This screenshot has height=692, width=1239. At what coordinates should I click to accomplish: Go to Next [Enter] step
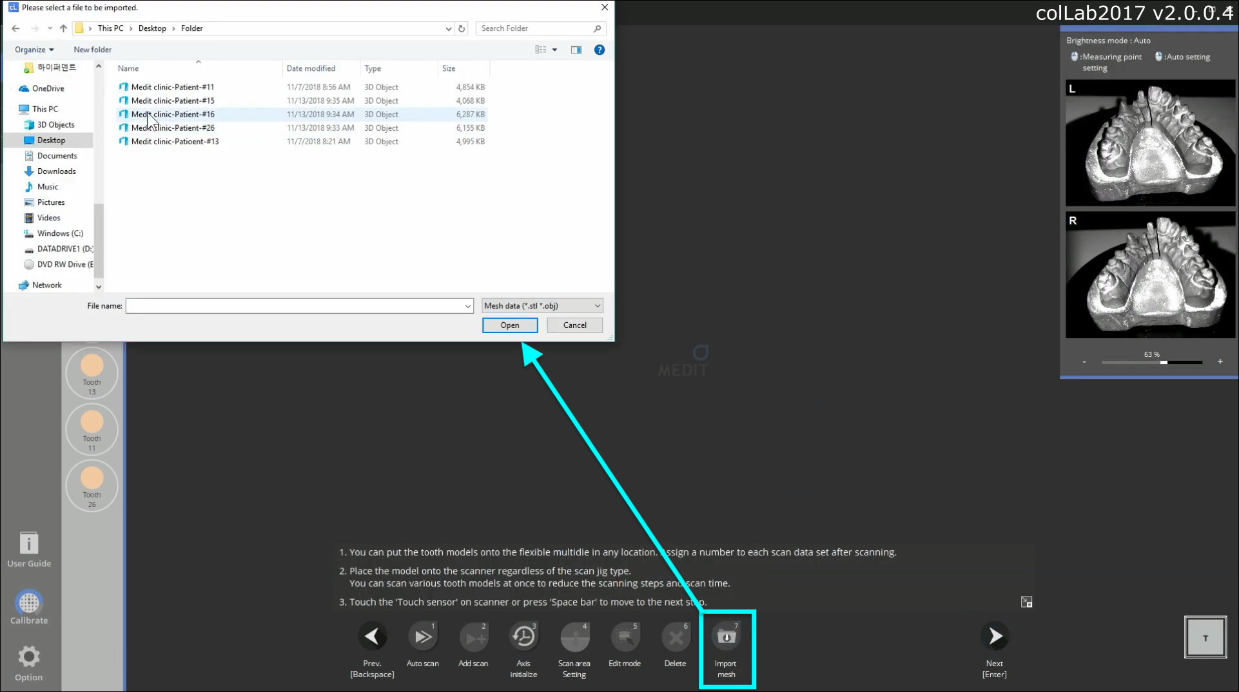click(x=995, y=637)
